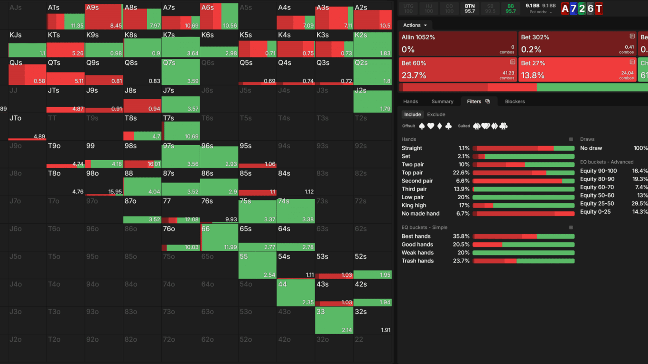Screen dimensions: 648x364
Task: Select the BB 95.7 position
Action: (511, 9)
